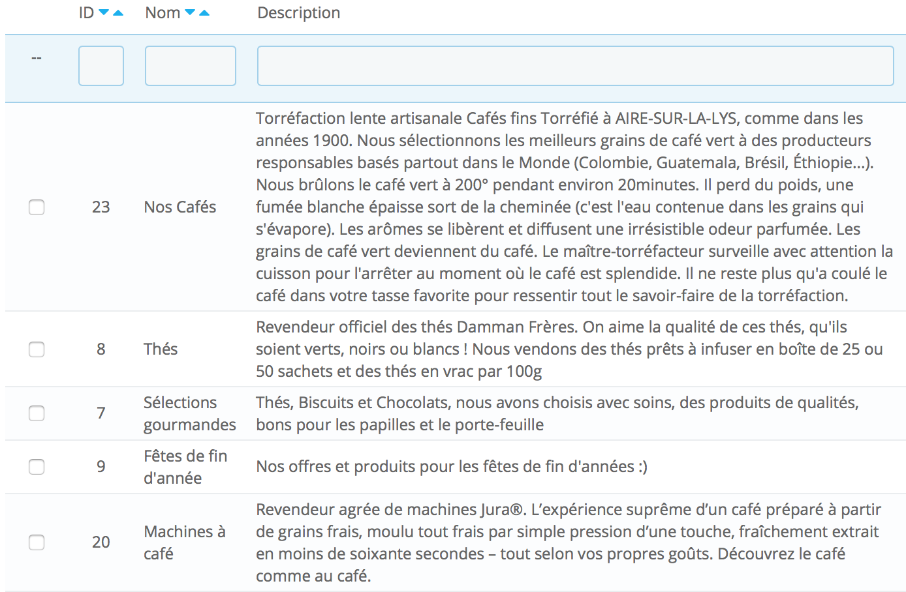This screenshot has height=592, width=906.
Task: Click the -- placeholder in filter row
Action: 37,59
